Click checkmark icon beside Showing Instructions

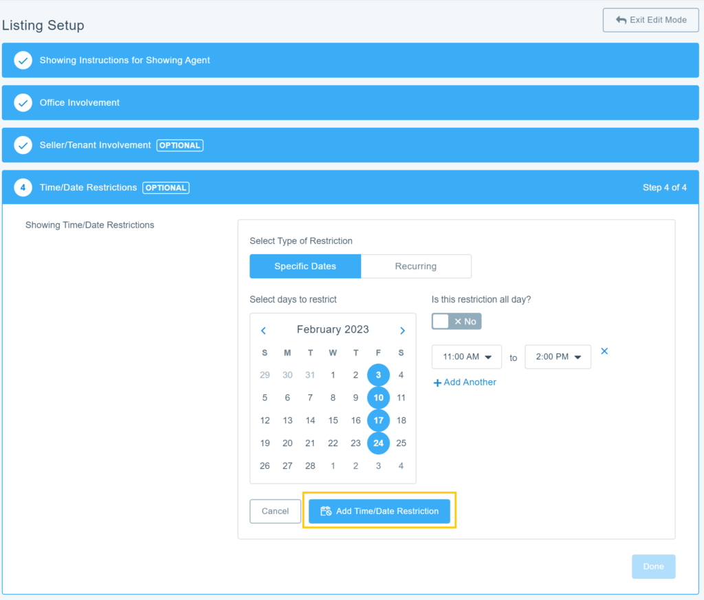tap(23, 60)
